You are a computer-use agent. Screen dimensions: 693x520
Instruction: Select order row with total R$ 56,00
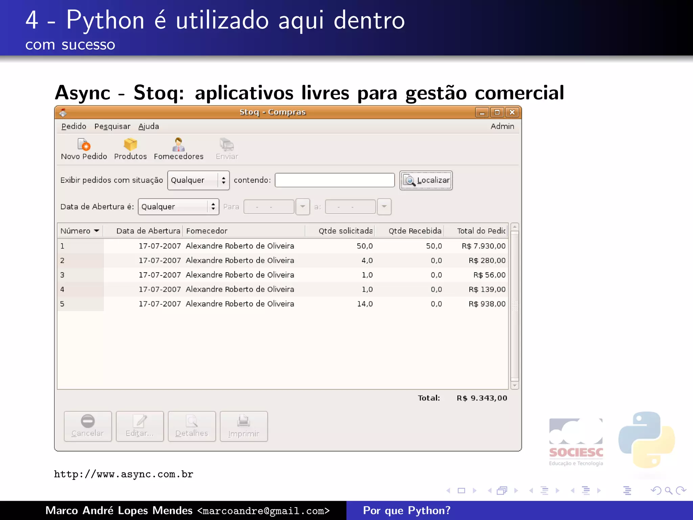283,275
